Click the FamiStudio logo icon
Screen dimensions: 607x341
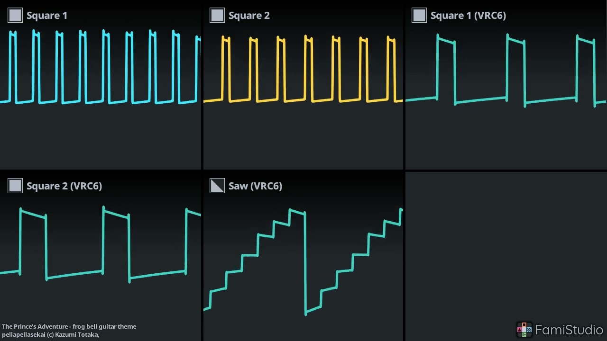pyautogui.click(x=524, y=330)
